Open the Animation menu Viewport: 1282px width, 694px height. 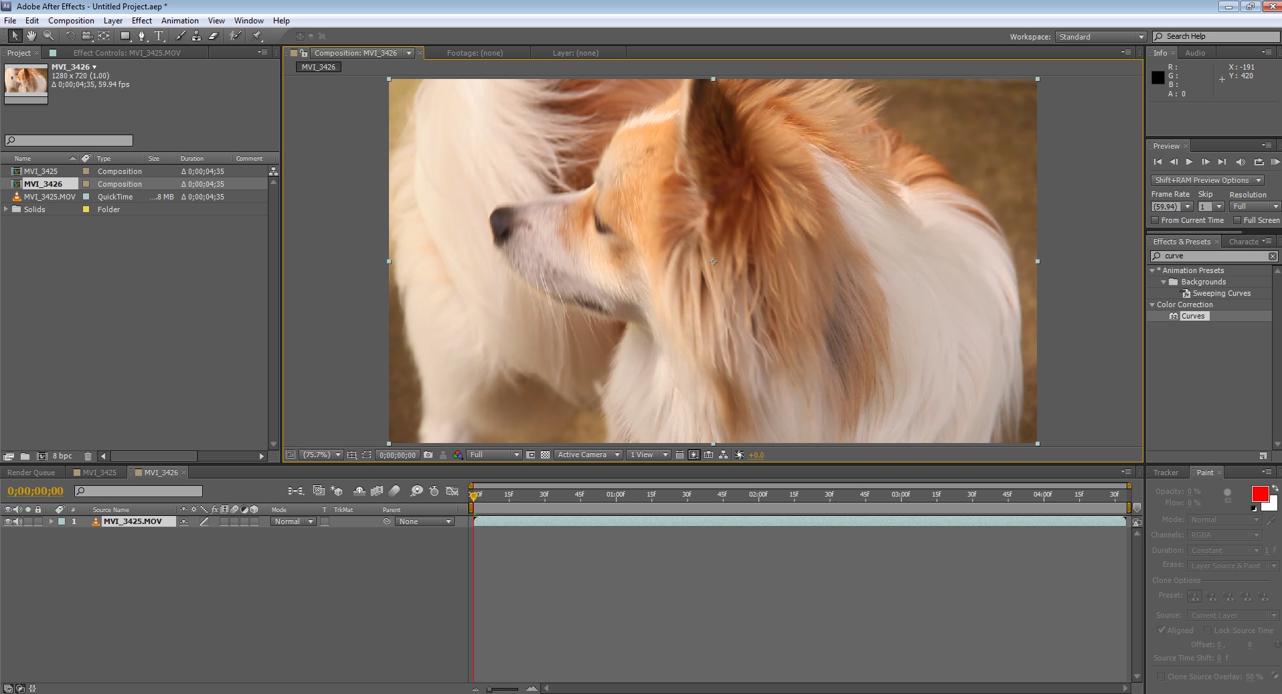pyautogui.click(x=180, y=21)
